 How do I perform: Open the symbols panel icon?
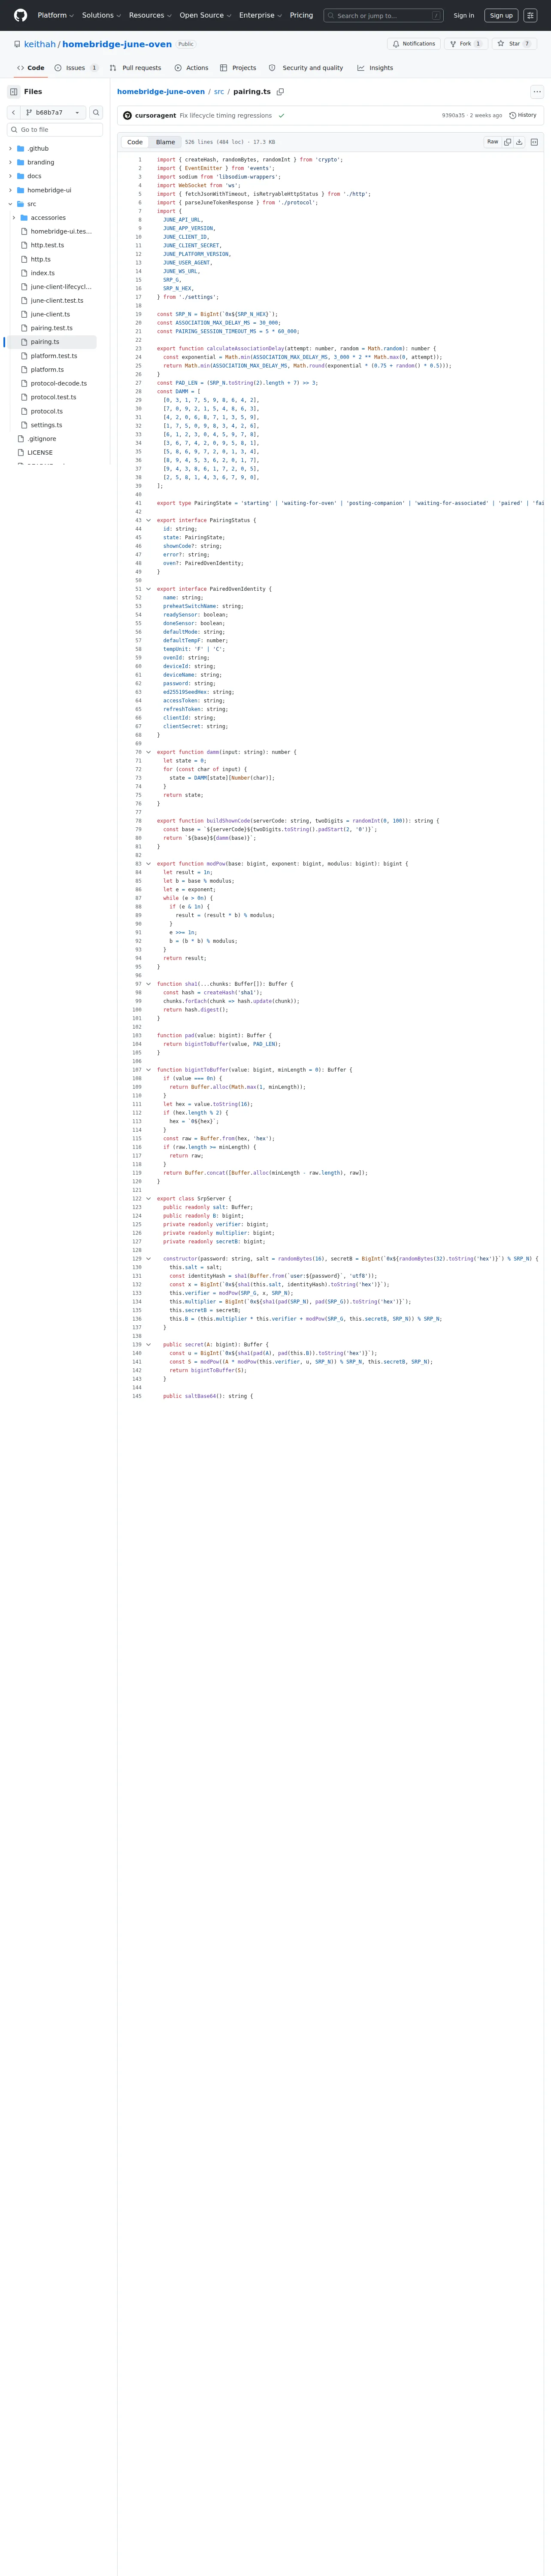[x=534, y=142]
